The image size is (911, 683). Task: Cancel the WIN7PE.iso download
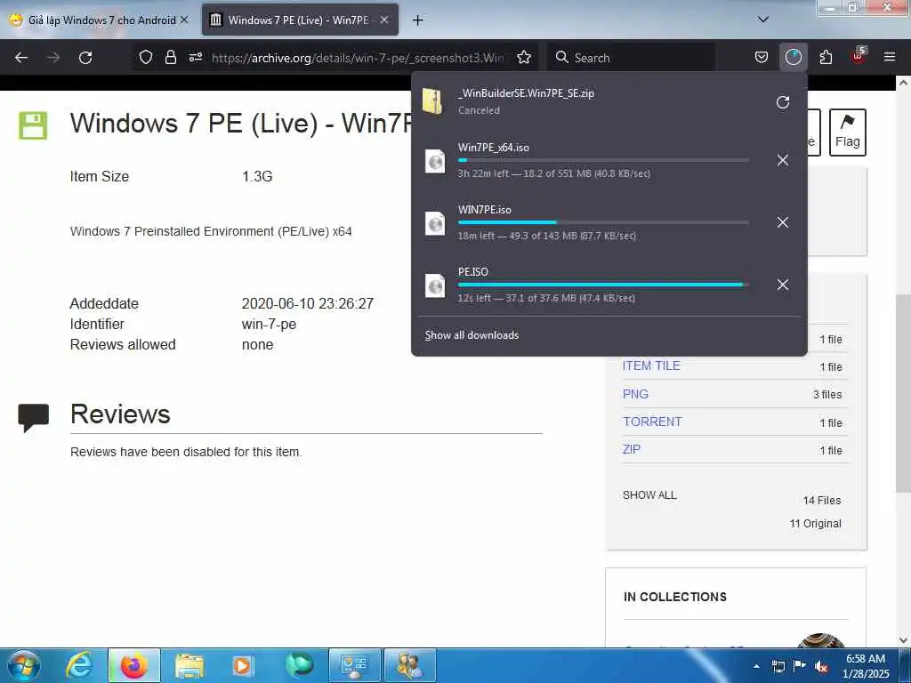coord(783,222)
